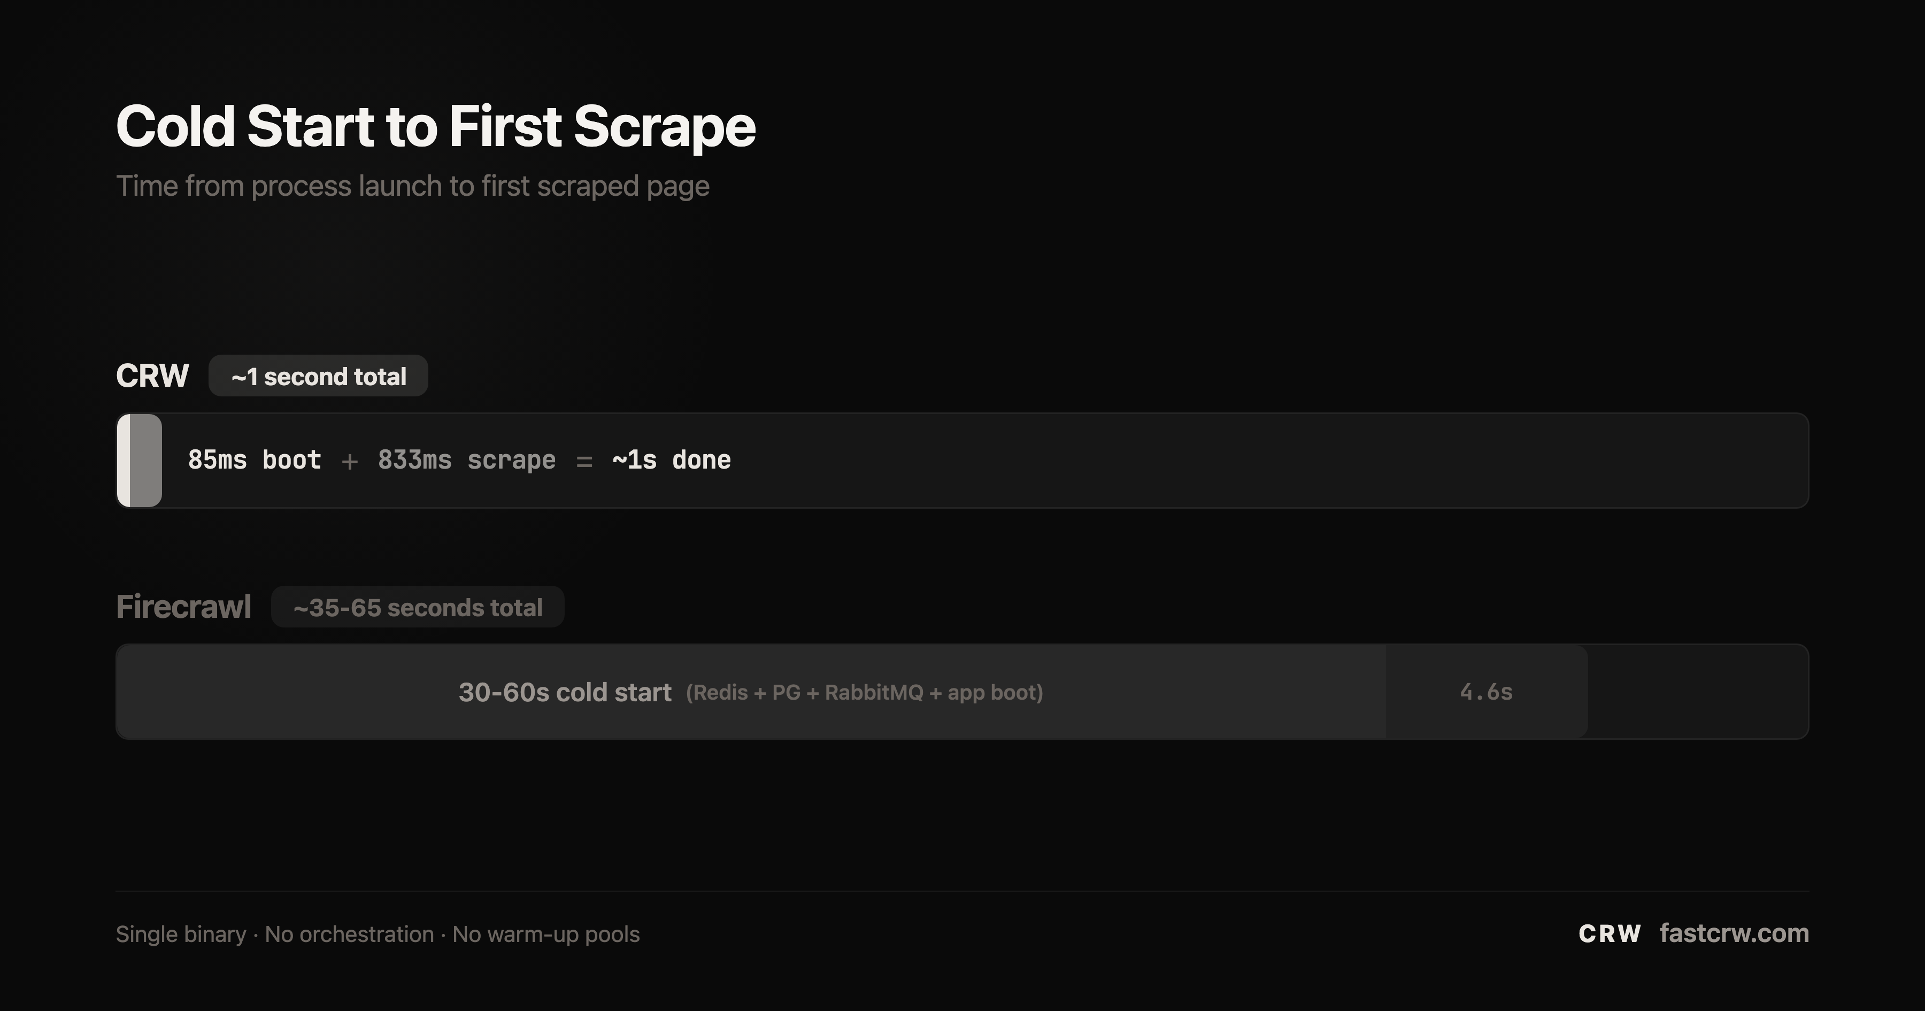The width and height of the screenshot is (1925, 1011).
Task: Select the "~1 second total" badge
Action: pyautogui.click(x=318, y=376)
